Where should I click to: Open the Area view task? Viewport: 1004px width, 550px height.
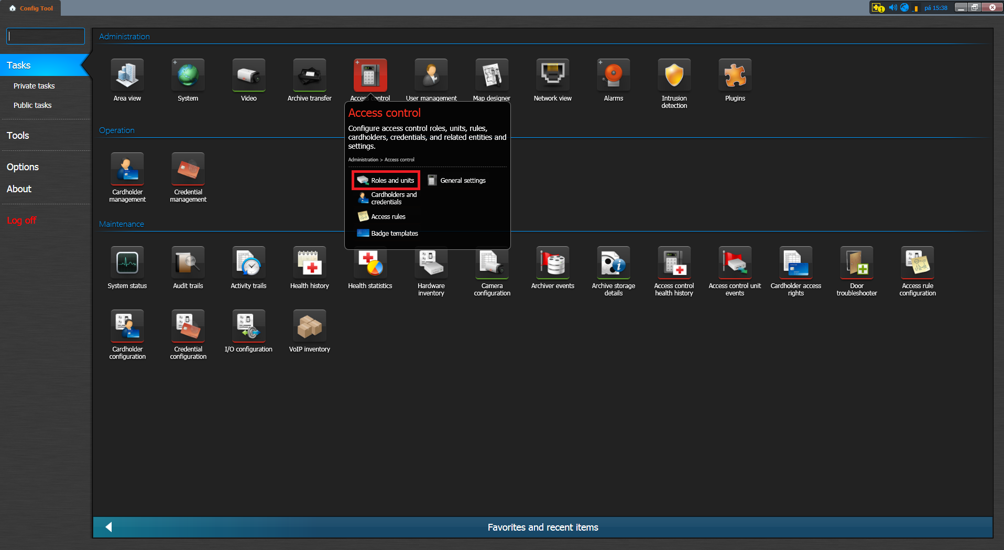pyautogui.click(x=127, y=76)
